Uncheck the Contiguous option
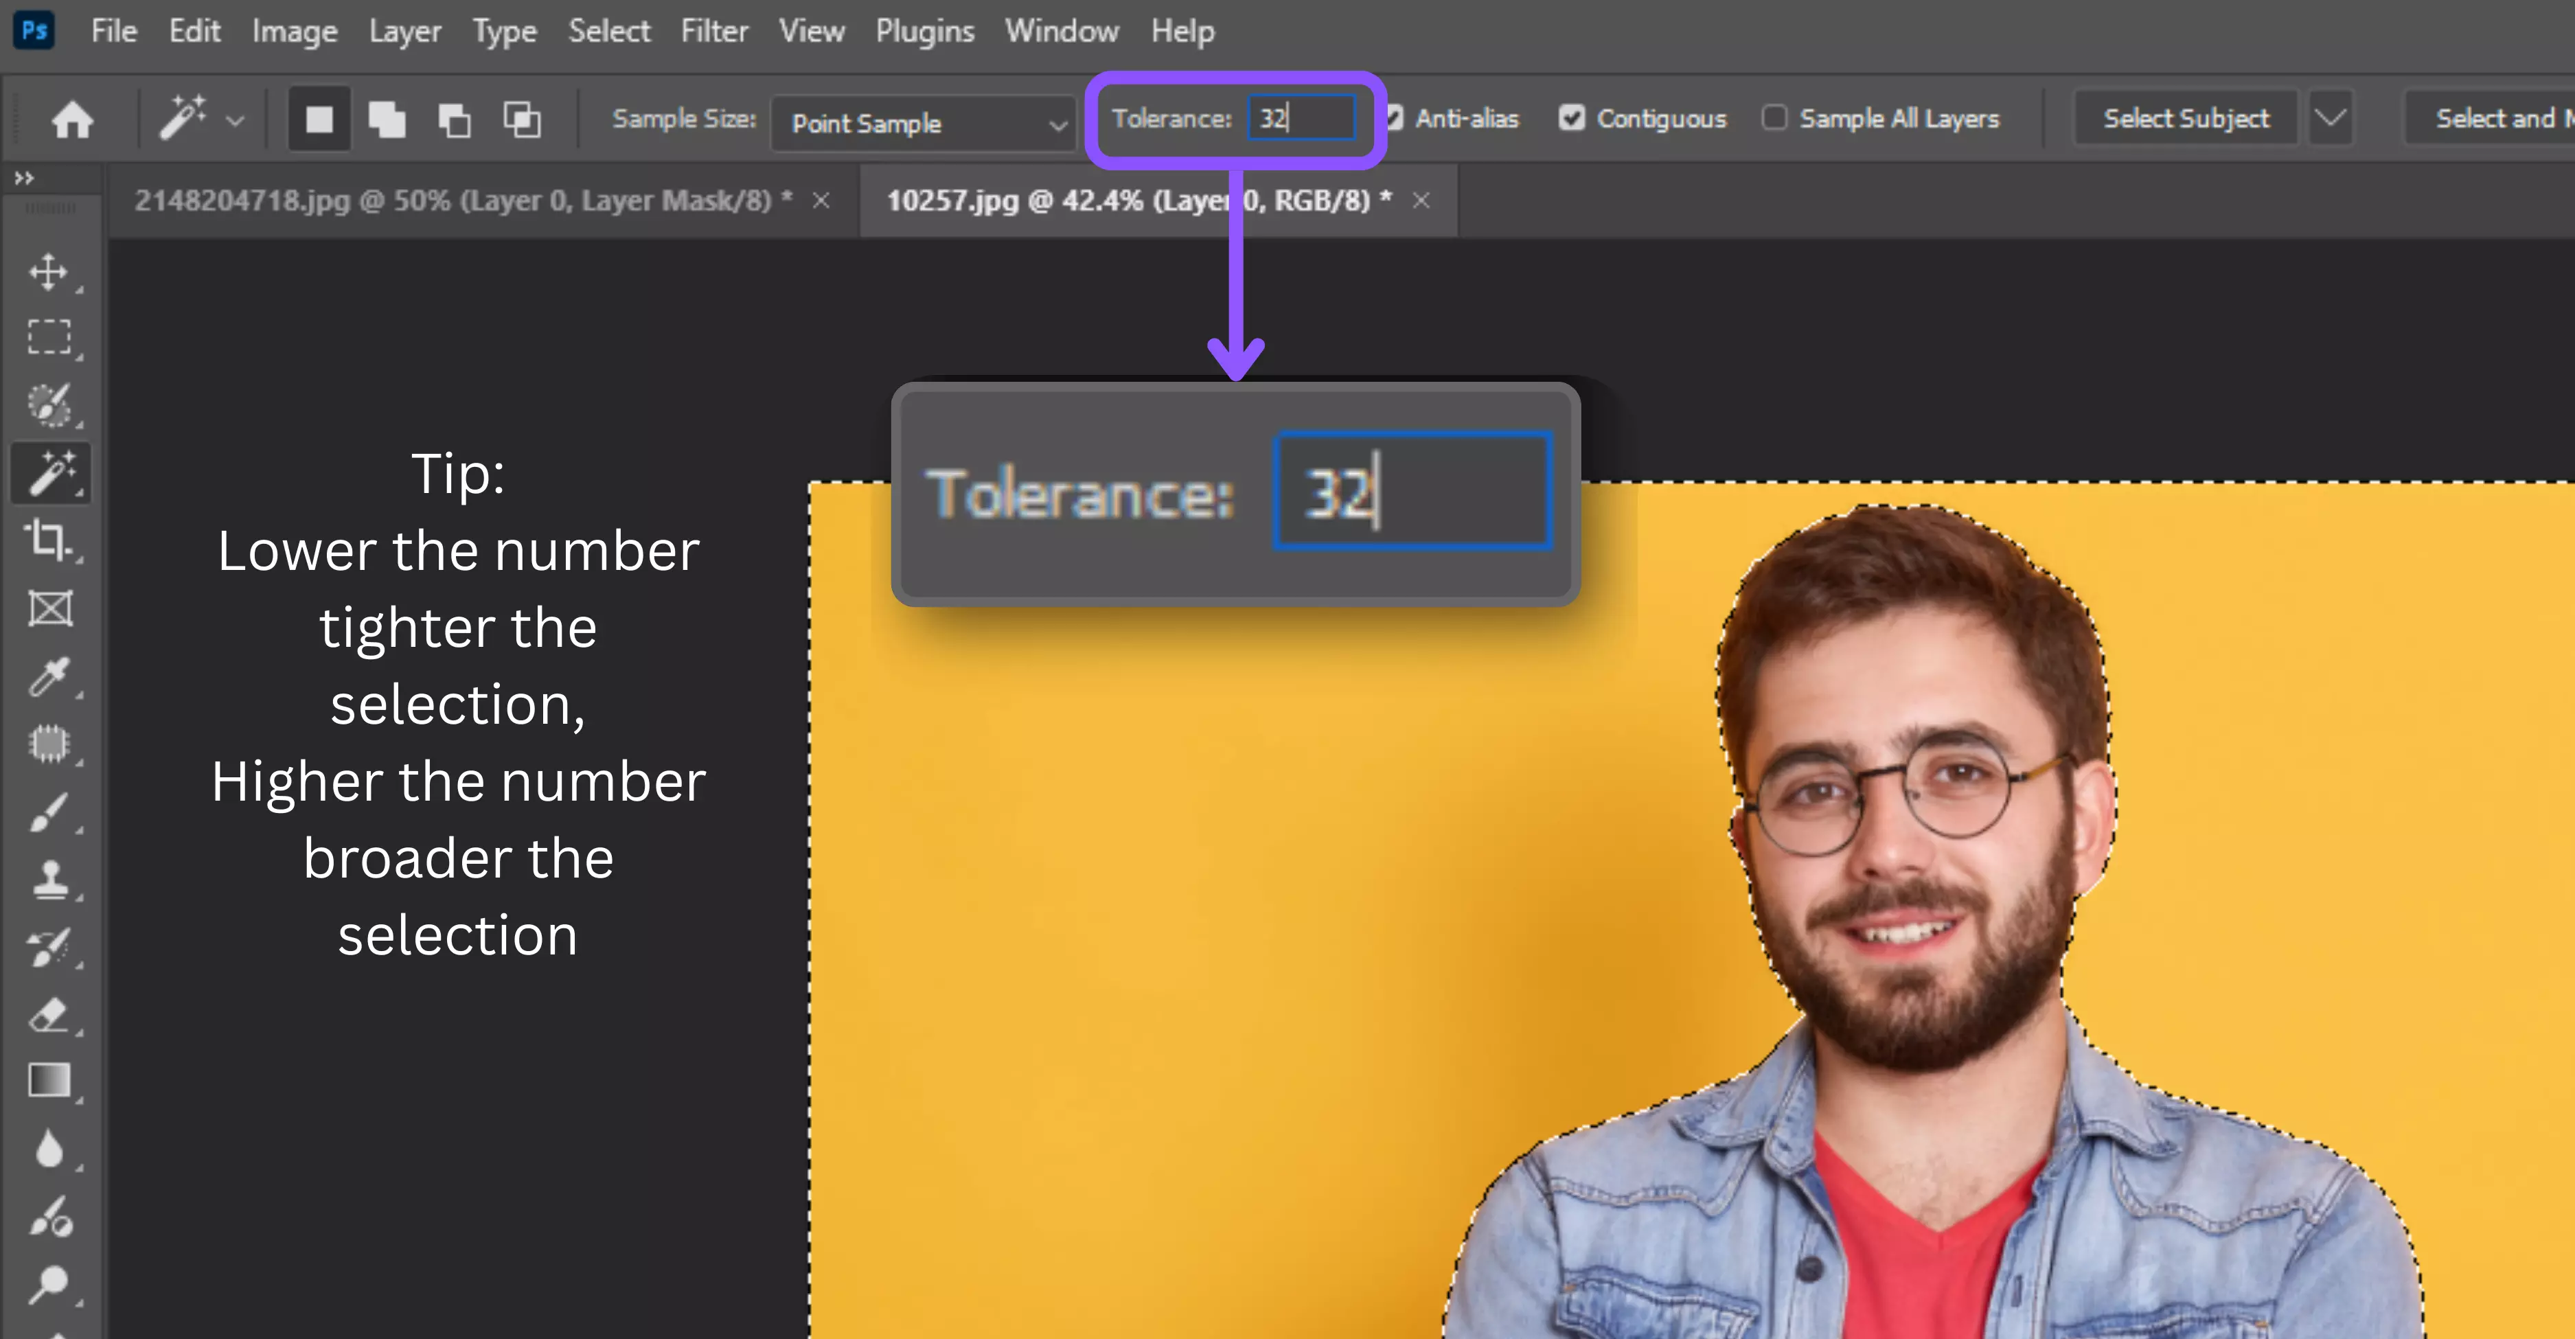 (1572, 118)
